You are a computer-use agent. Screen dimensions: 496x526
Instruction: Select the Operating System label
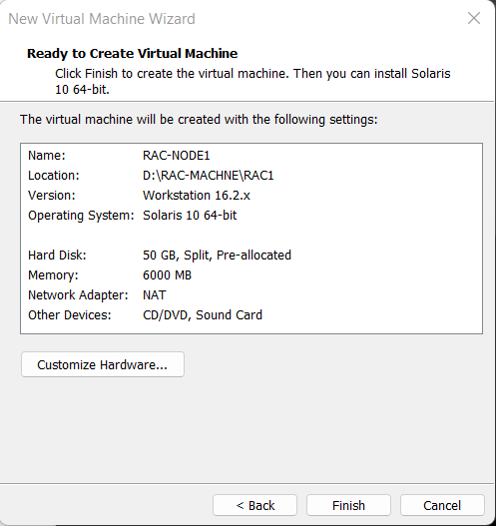(81, 216)
